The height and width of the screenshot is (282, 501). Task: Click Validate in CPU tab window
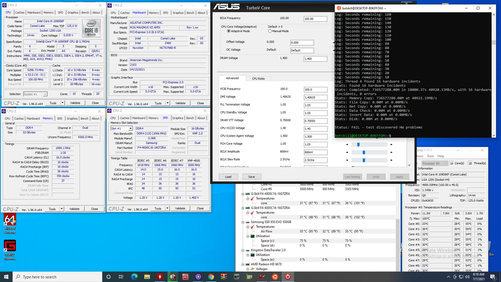pos(76,103)
